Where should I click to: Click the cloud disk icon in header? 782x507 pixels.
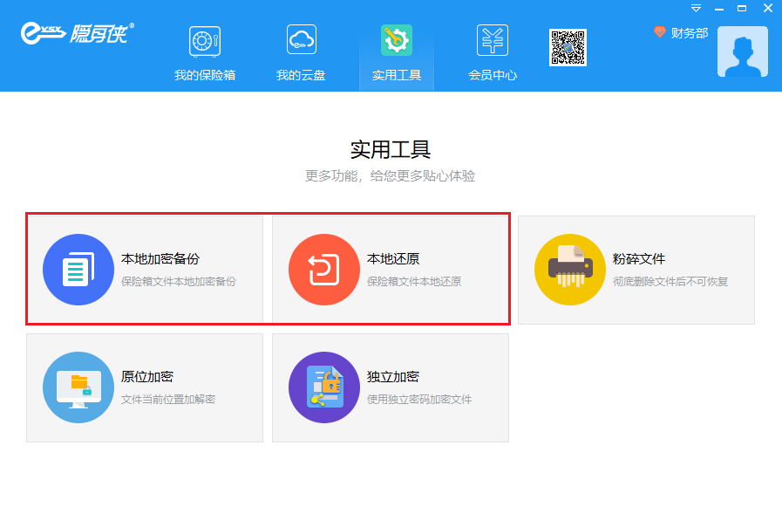point(302,40)
